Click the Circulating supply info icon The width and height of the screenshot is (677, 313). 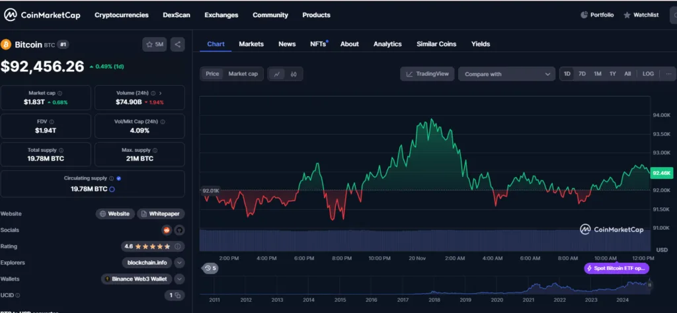click(x=111, y=178)
